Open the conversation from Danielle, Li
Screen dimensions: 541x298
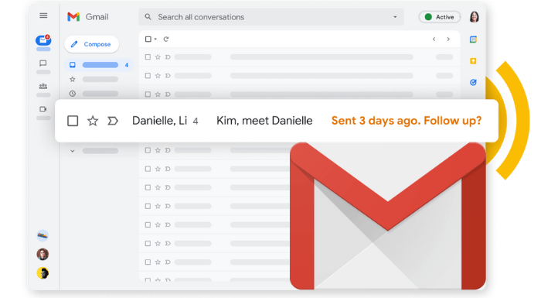(x=160, y=121)
